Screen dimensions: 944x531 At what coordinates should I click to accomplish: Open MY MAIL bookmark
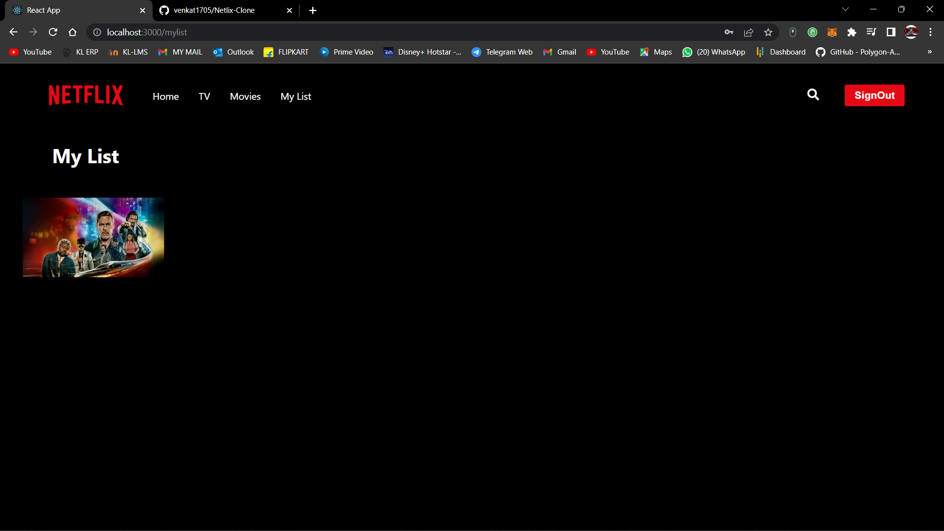180,52
